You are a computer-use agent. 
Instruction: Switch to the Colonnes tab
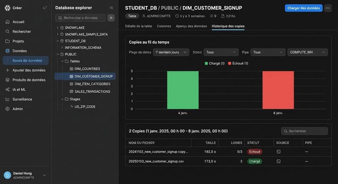tap(164, 26)
